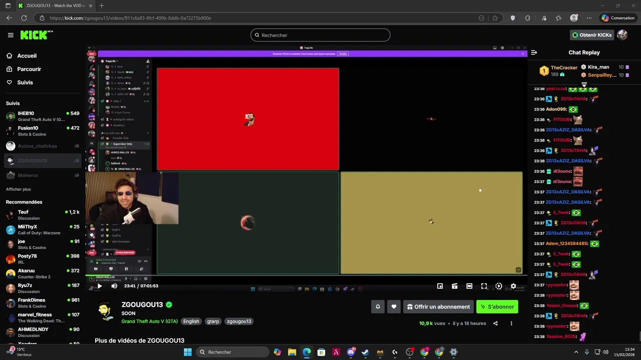
Task: Open Edge settings and more menu
Action: [589, 18]
